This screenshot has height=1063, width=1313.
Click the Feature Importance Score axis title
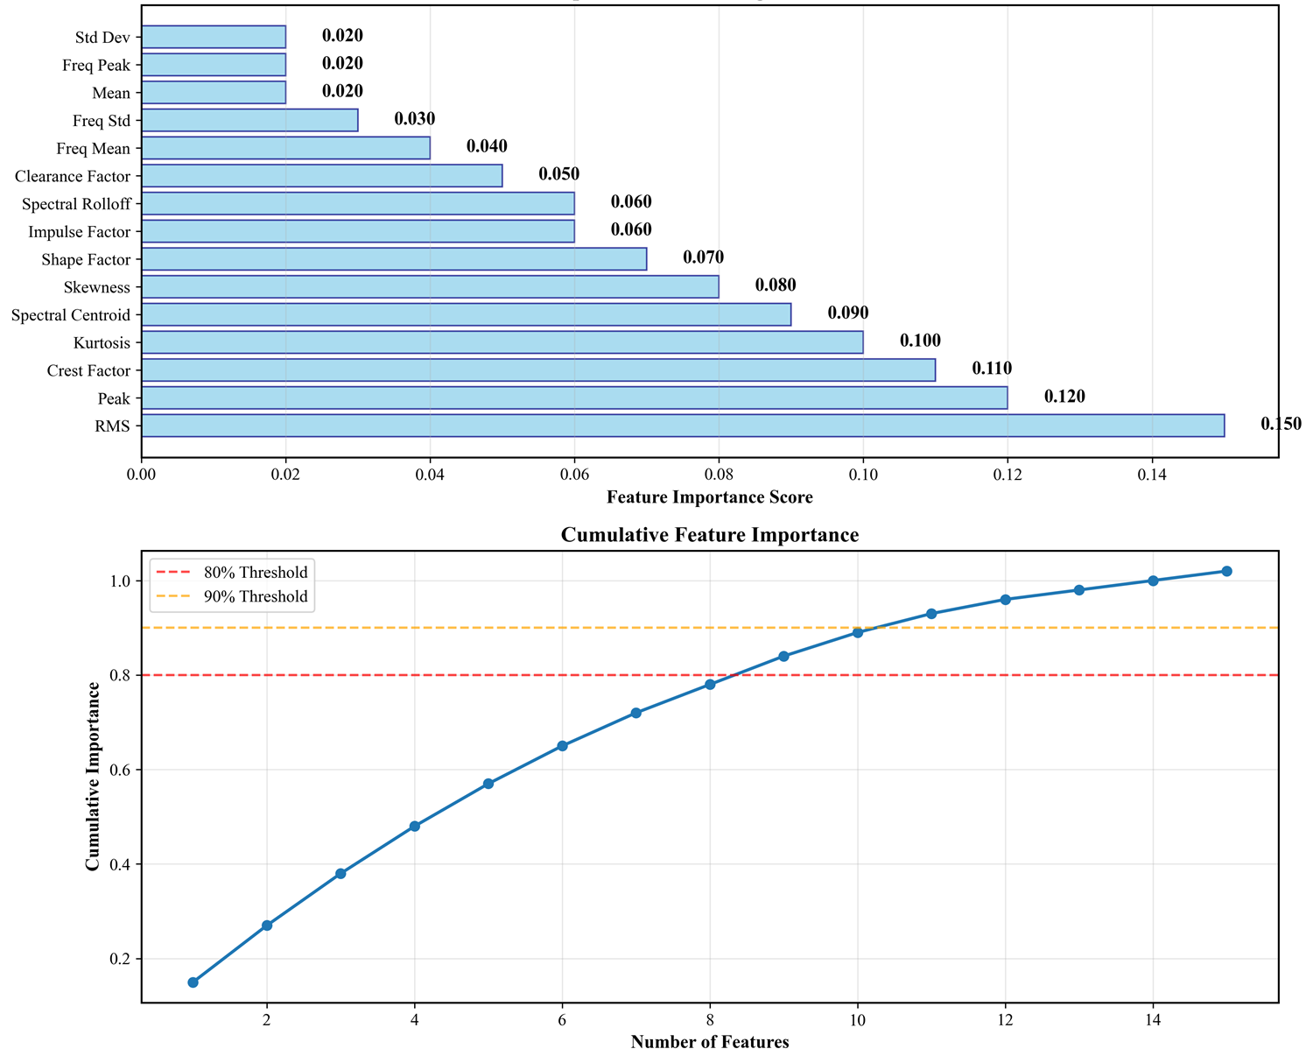coord(710,498)
